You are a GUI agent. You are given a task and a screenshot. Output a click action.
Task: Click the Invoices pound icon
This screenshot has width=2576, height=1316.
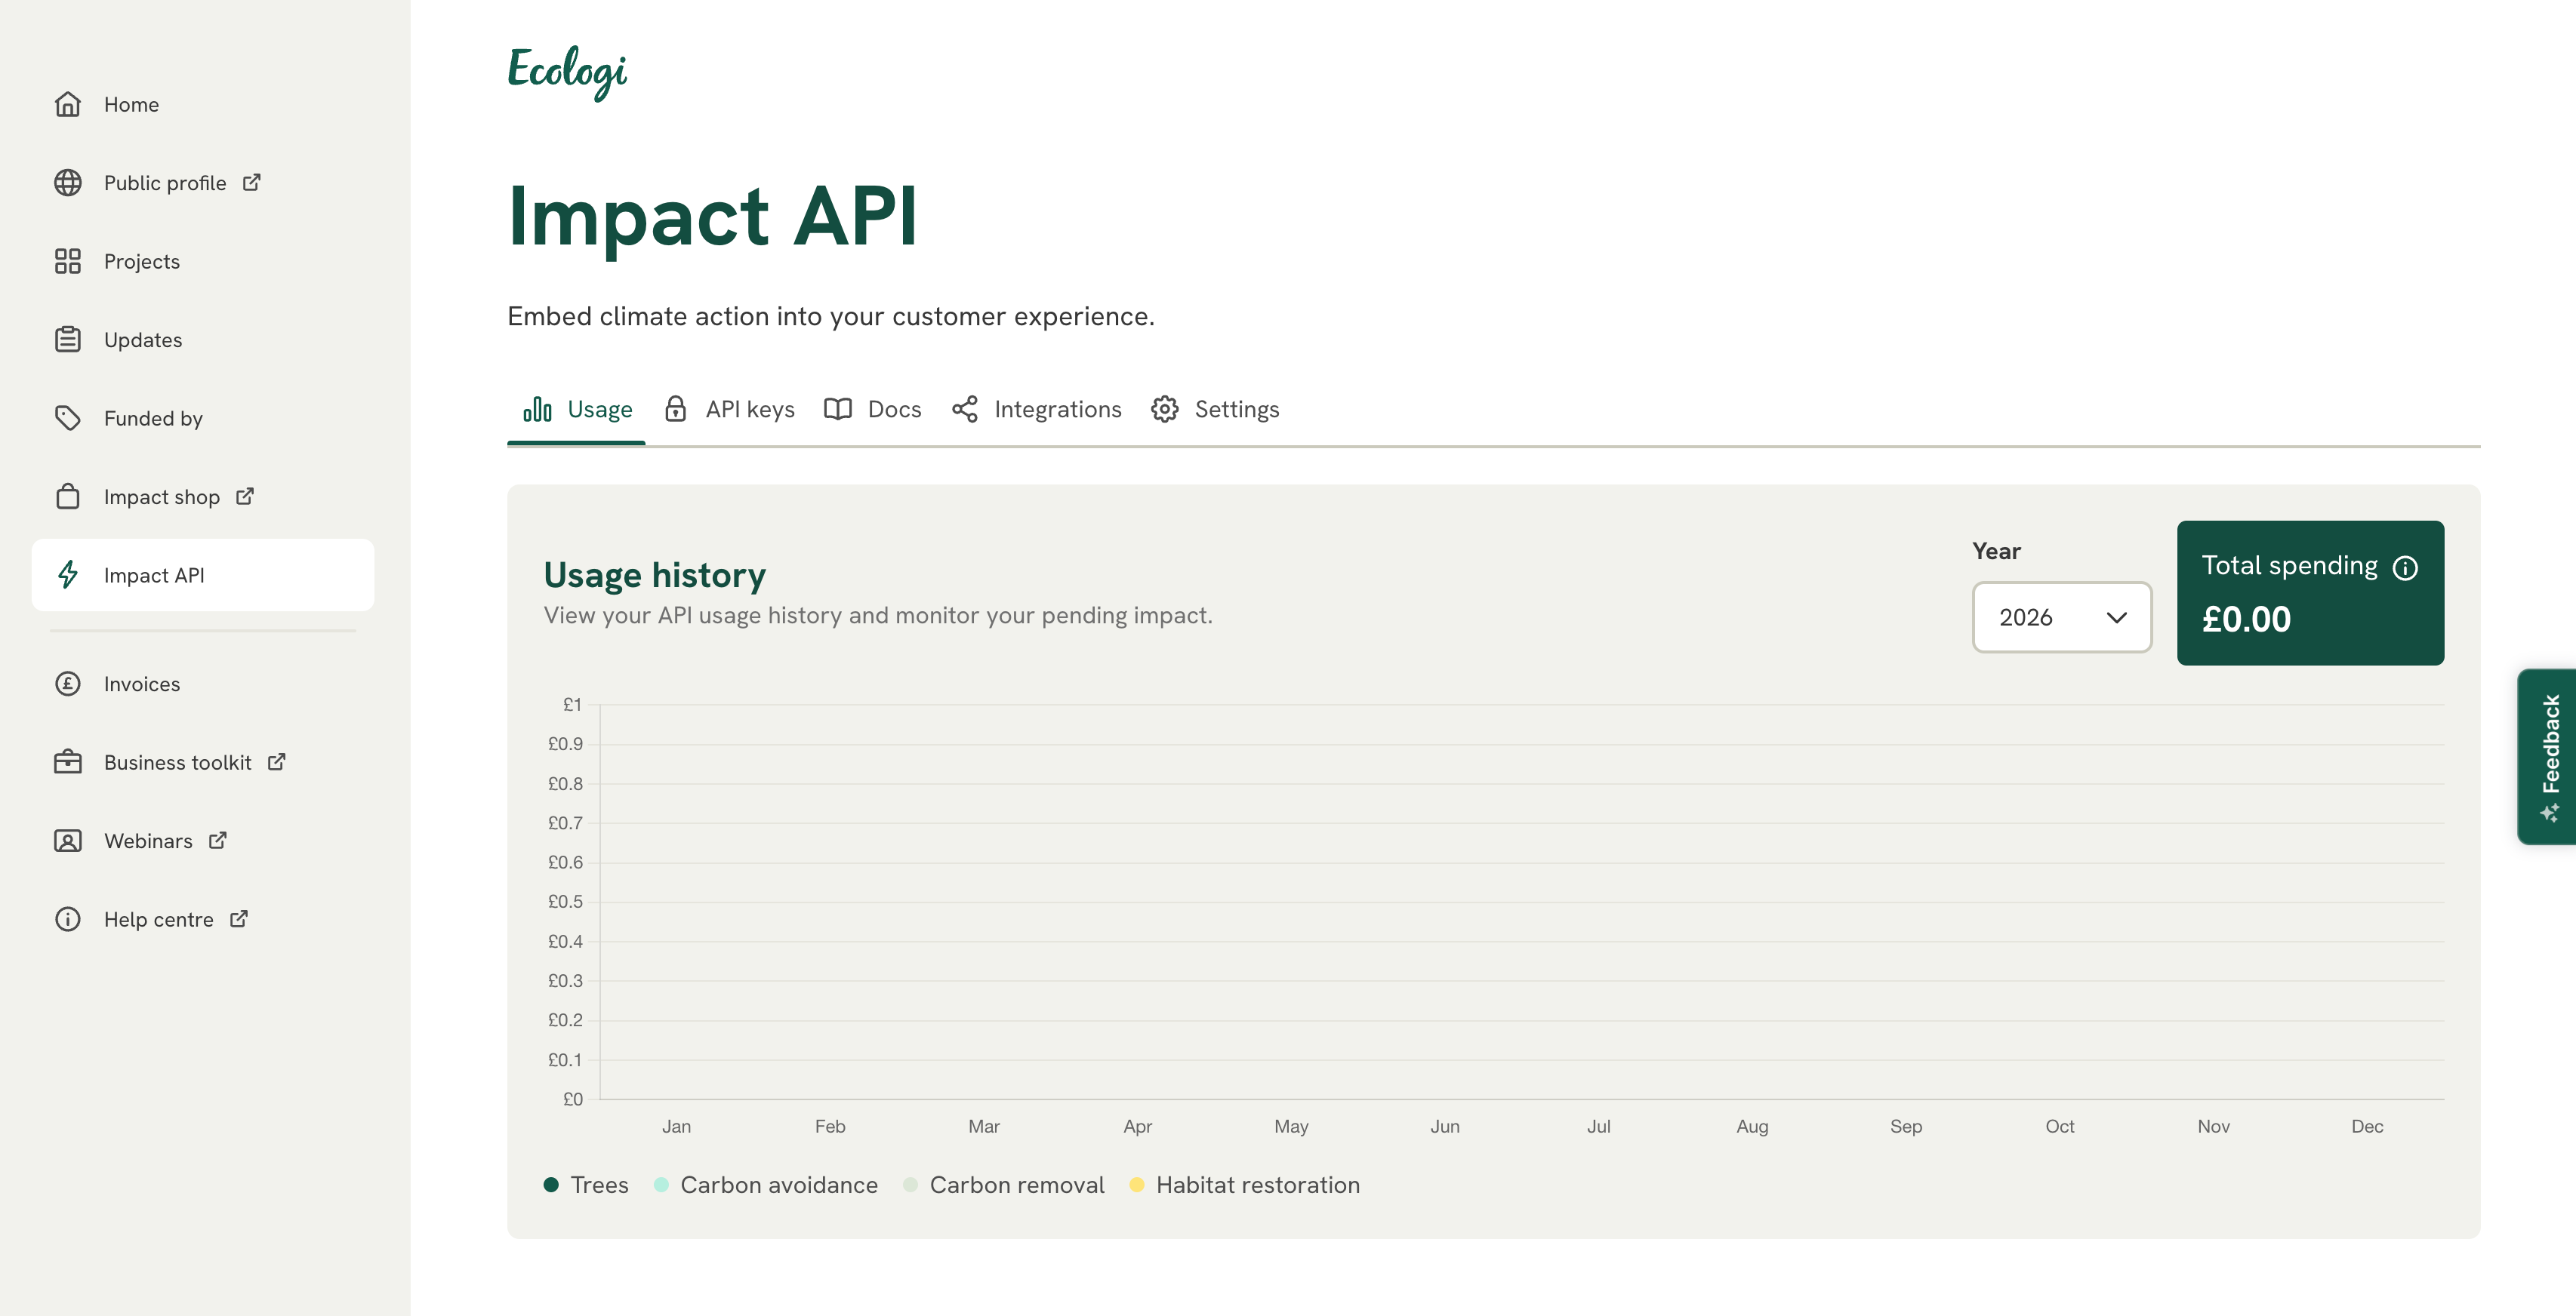coord(67,684)
